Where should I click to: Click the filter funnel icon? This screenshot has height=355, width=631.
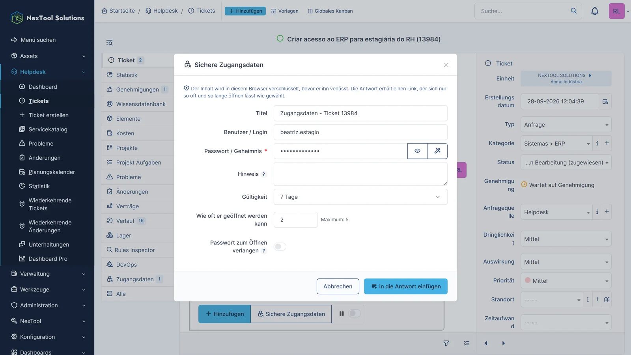click(x=446, y=343)
